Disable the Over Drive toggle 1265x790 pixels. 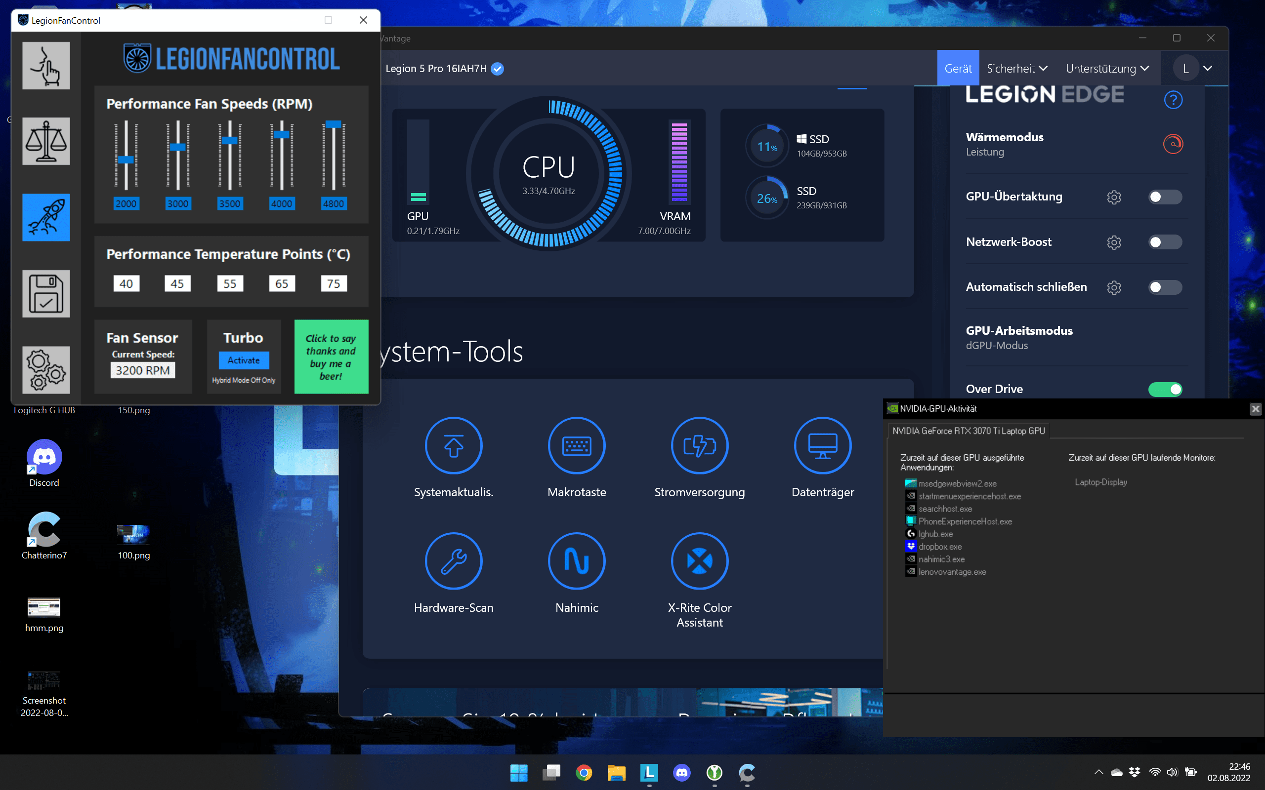point(1165,389)
